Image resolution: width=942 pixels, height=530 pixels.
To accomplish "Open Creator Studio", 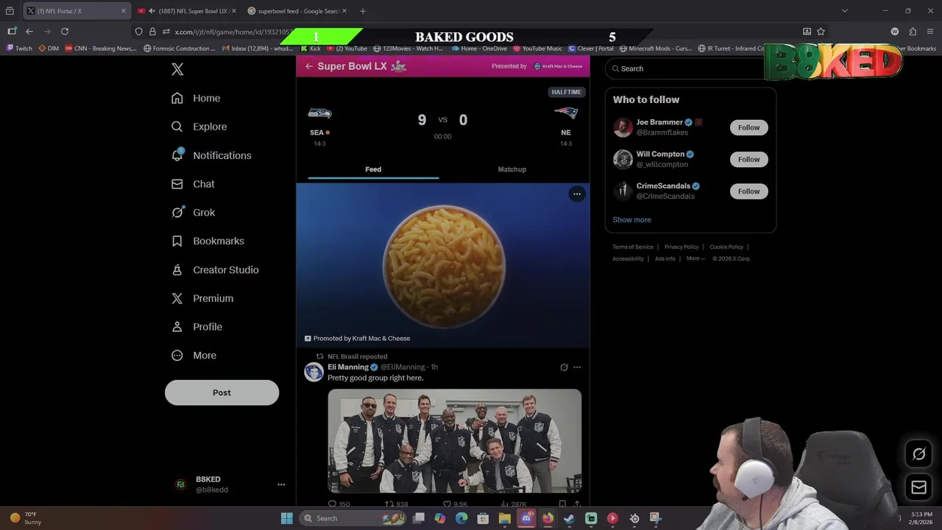I will point(215,269).
